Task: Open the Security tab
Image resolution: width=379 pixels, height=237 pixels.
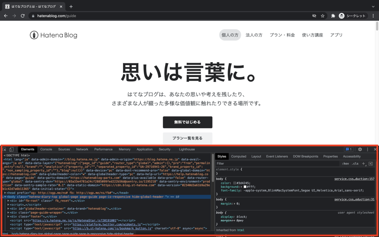Action: point(165,149)
